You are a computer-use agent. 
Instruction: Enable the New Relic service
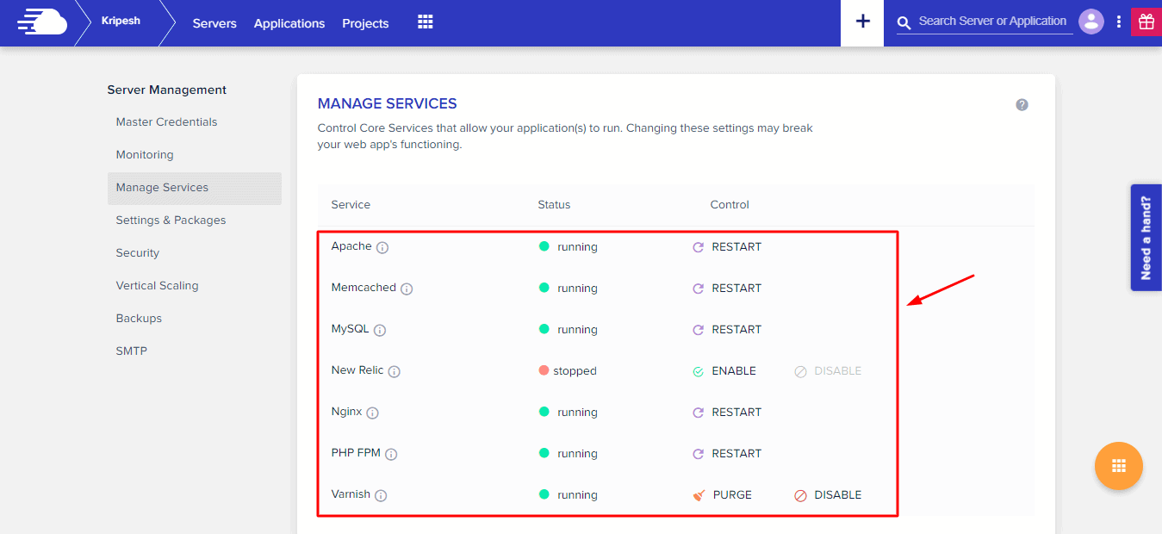pyautogui.click(x=724, y=371)
